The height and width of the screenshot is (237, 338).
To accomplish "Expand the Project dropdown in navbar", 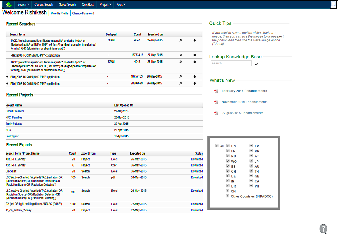I will point(106,4).
